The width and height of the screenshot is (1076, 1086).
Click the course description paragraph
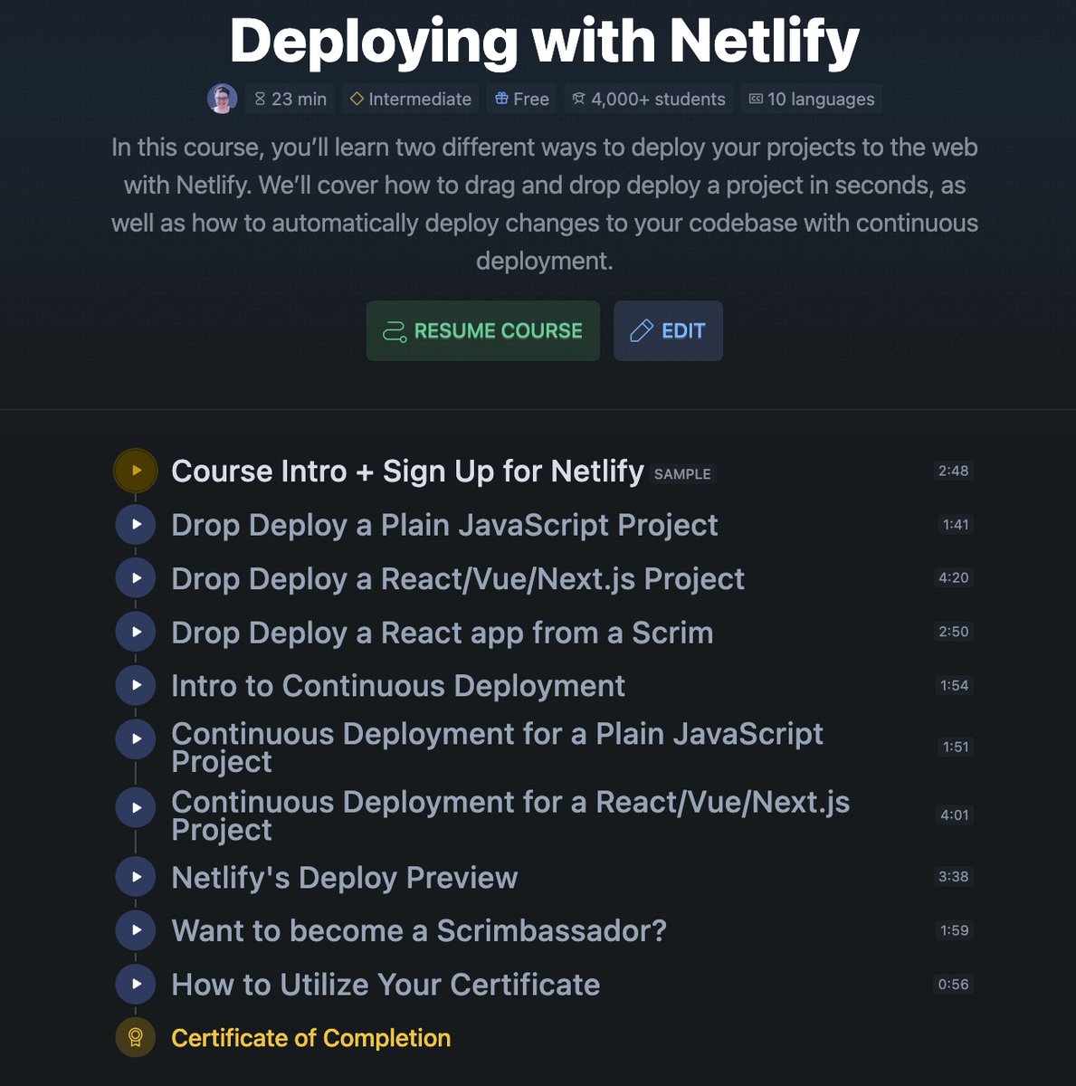tap(544, 204)
